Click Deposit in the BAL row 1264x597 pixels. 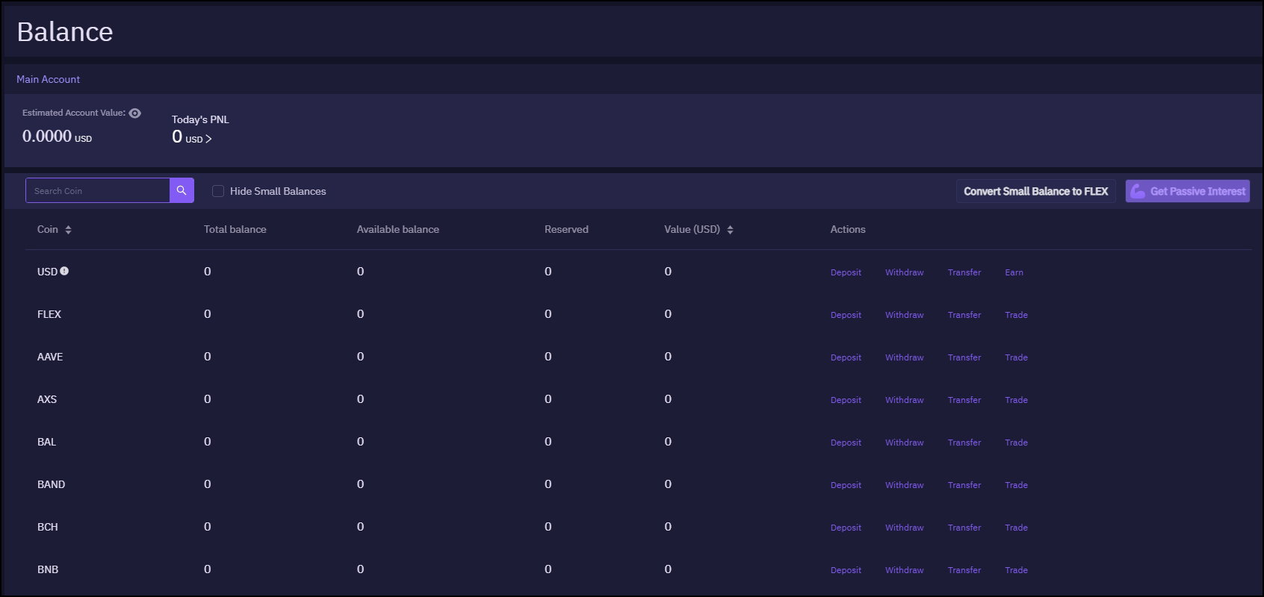pyautogui.click(x=846, y=443)
